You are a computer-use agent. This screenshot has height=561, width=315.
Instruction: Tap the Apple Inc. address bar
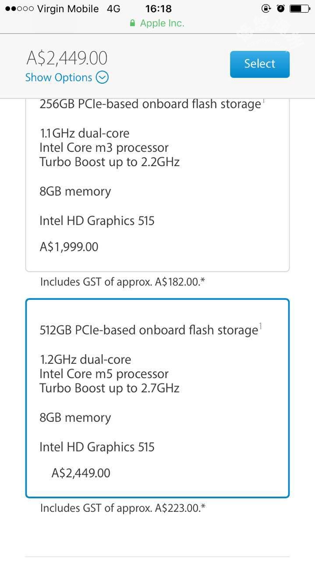tap(162, 23)
